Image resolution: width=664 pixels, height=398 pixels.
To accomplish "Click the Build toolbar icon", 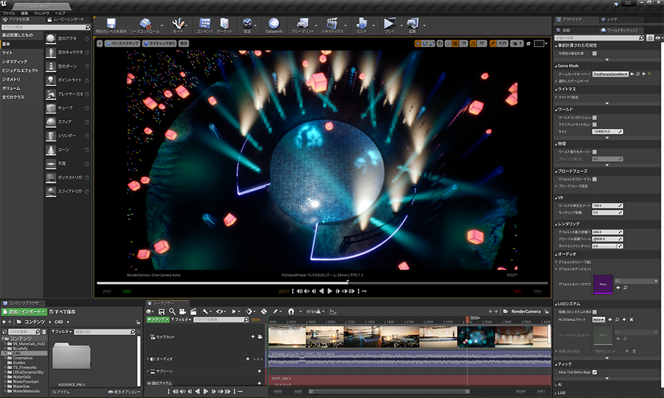I will (x=362, y=25).
